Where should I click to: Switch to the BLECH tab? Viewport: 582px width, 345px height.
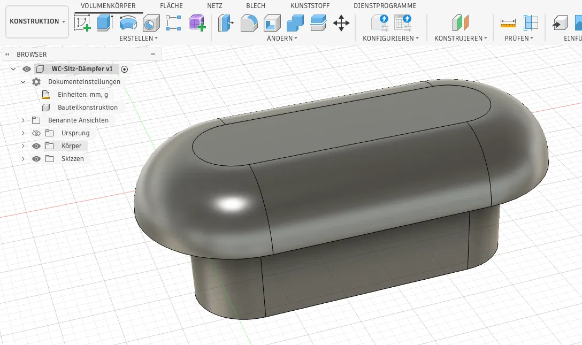pyautogui.click(x=256, y=5)
